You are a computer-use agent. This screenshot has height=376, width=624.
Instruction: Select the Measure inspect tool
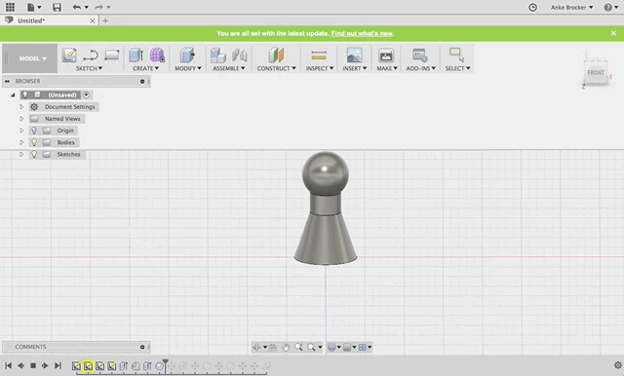click(319, 56)
